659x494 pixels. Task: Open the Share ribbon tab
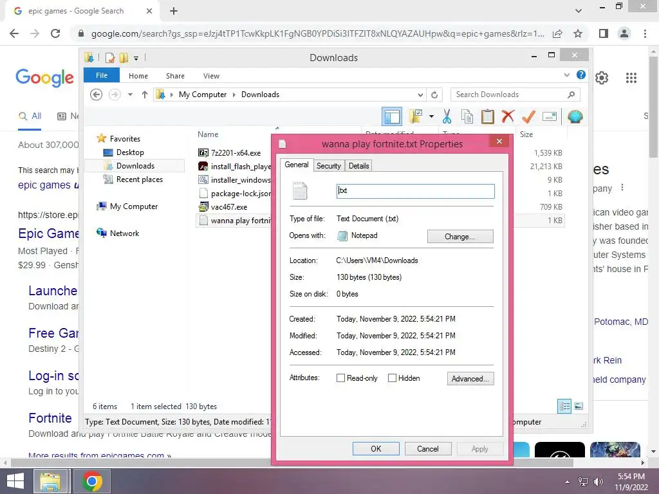(175, 76)
